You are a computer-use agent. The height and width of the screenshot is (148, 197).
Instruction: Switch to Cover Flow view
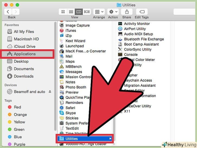point(87,12)
